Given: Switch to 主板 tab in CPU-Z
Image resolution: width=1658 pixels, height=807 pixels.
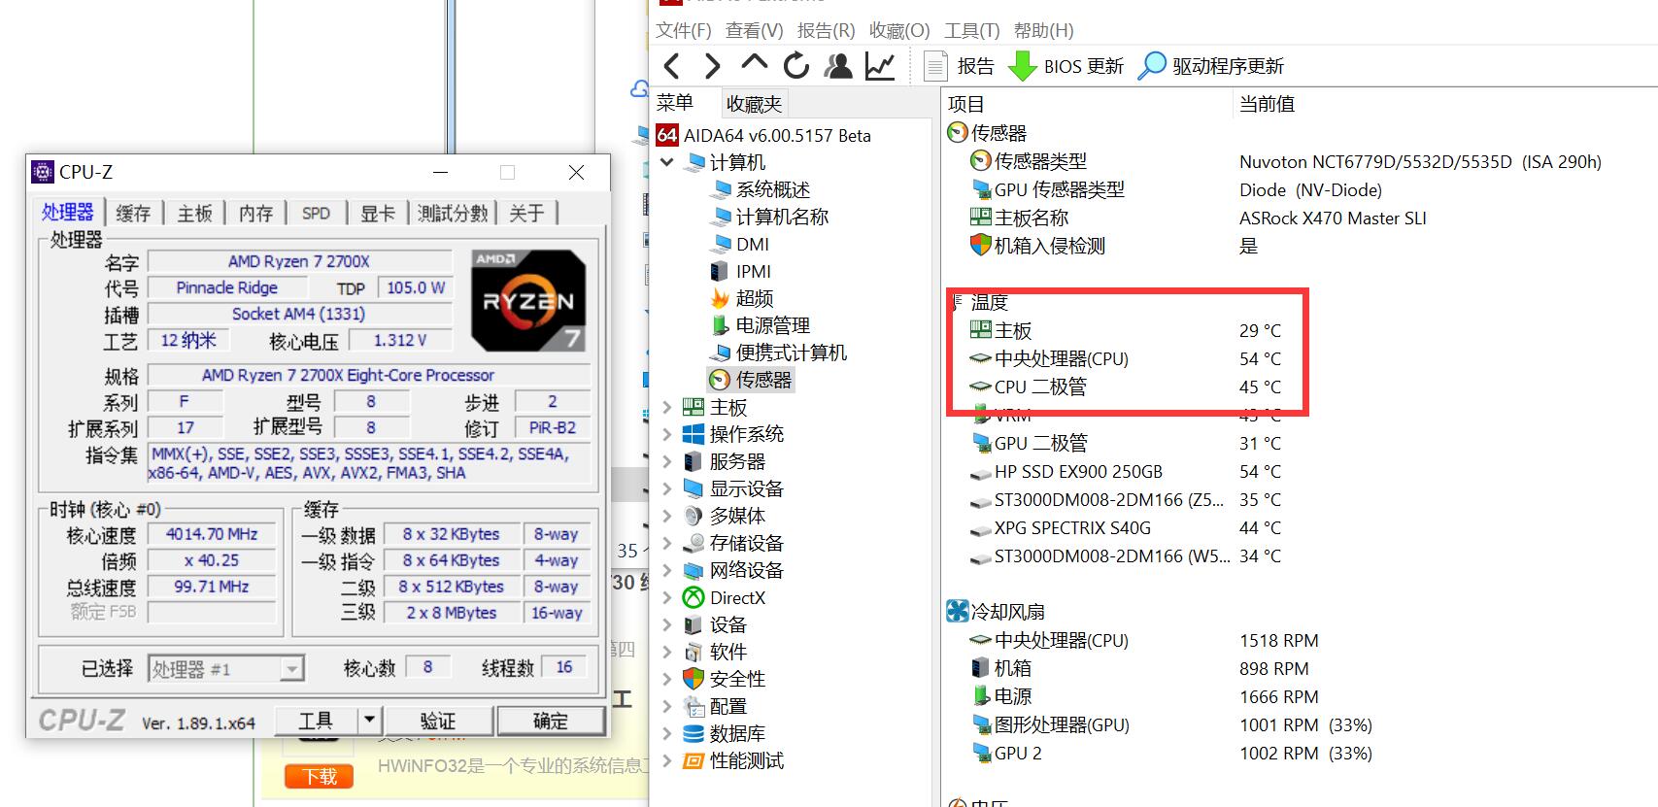Looking at the screenshot, I should (194, 214).
